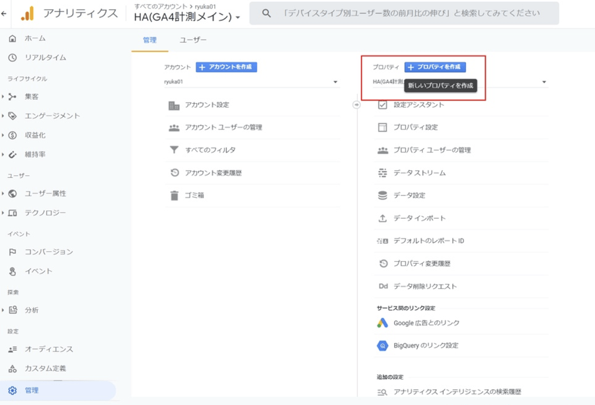595x405 pixels.
Task: Click the BigQuery link icon
Action: pyautogui.click(x=382, y=346)
